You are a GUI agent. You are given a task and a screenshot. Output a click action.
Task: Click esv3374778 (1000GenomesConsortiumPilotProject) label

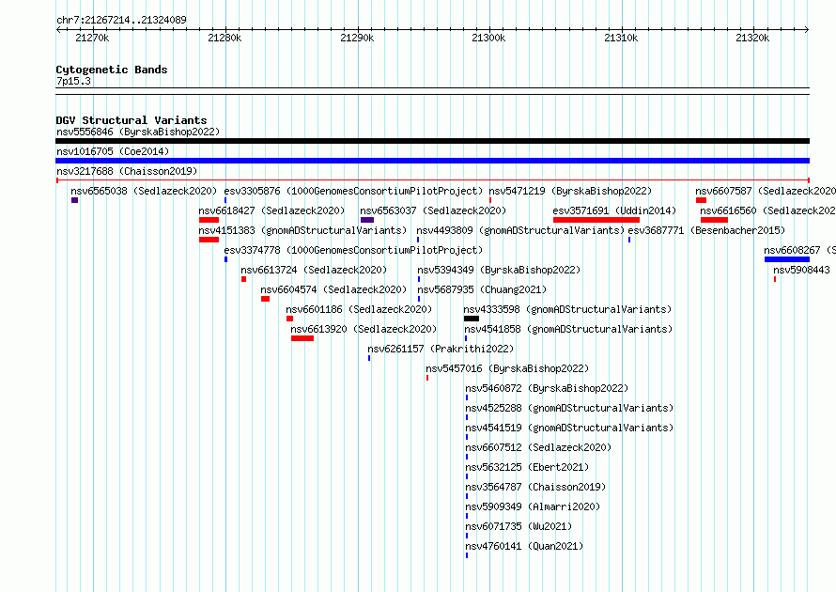coord(353,250)
